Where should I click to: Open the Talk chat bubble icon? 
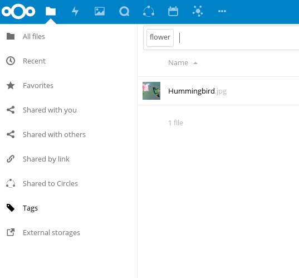(x=124, y=11)
